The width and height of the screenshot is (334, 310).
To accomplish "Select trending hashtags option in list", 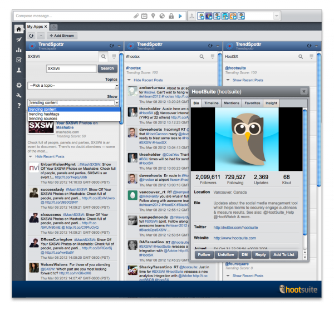I will pos(74,114).
